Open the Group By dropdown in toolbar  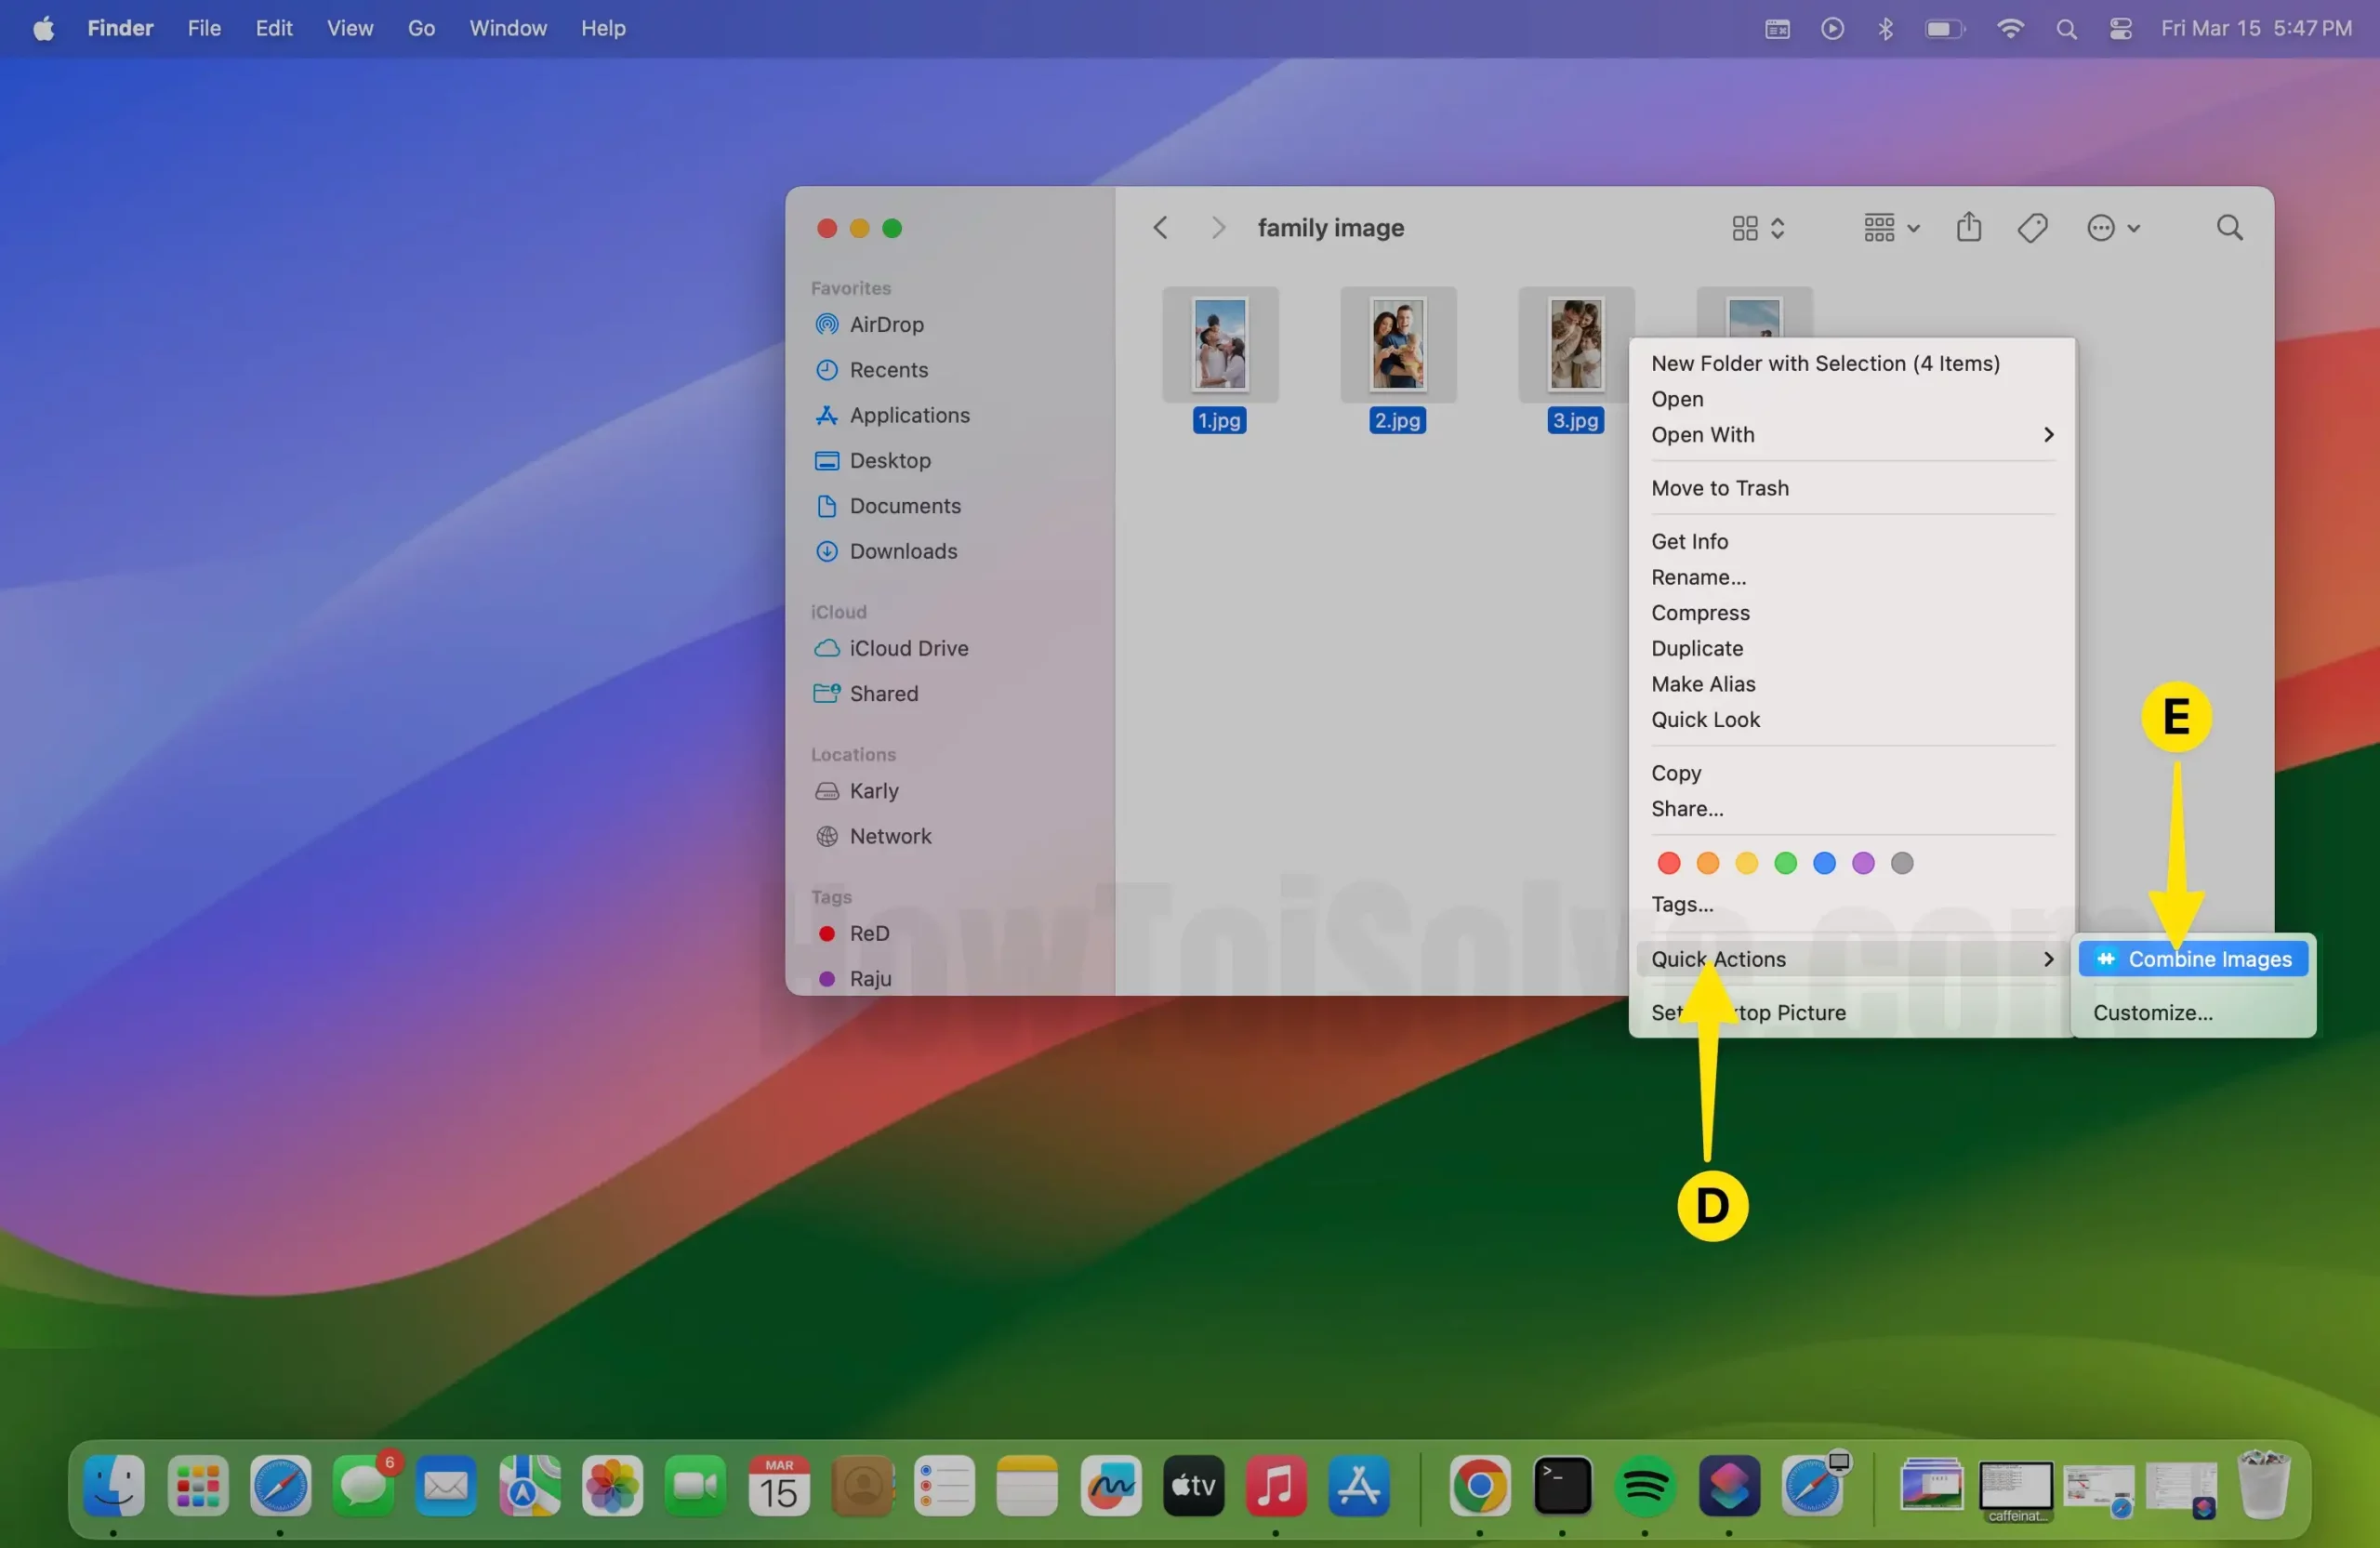(x=1891, y=228)
